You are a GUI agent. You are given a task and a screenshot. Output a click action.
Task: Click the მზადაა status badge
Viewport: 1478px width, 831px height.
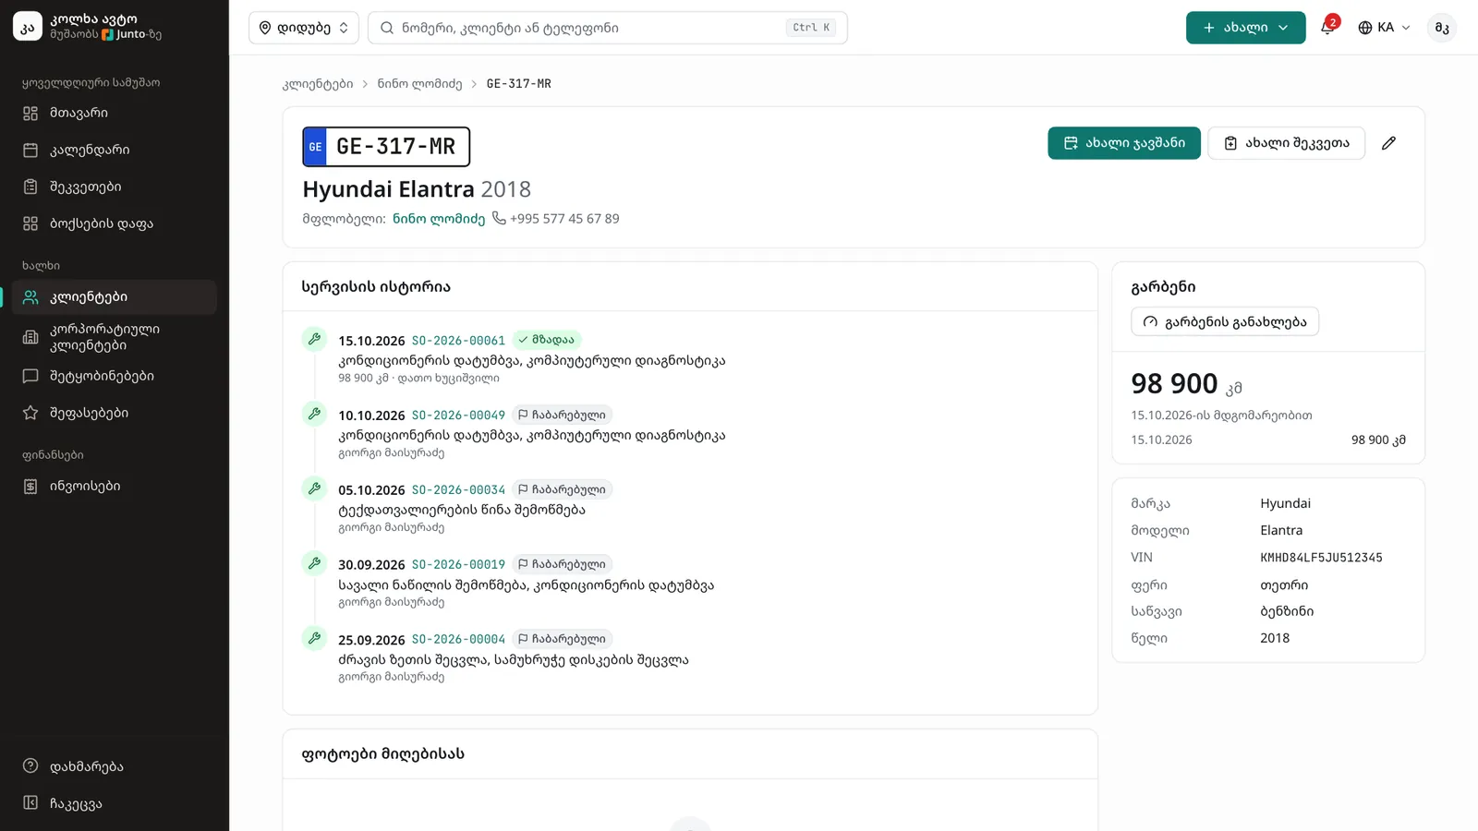(x=547, y=340)
